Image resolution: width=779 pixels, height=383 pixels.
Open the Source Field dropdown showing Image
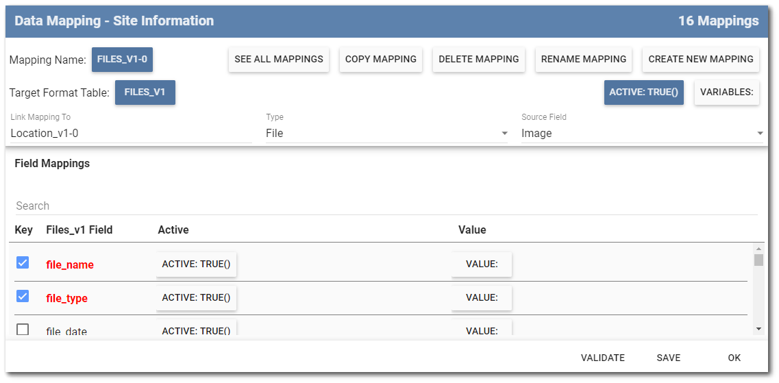(x=642, y=133)
